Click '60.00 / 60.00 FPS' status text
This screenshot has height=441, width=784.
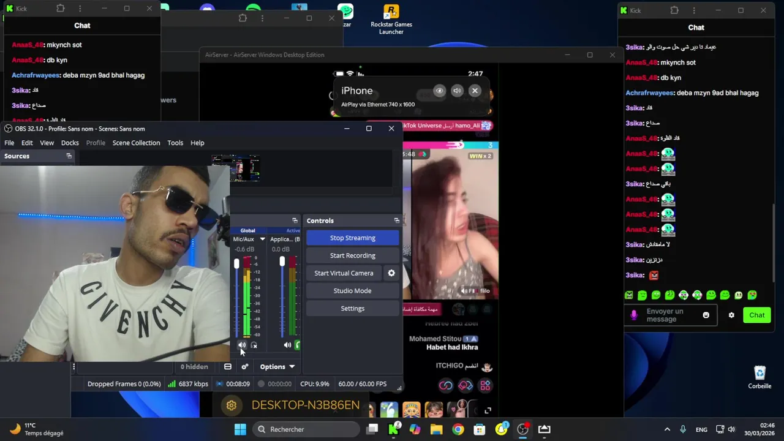(363, 384)
